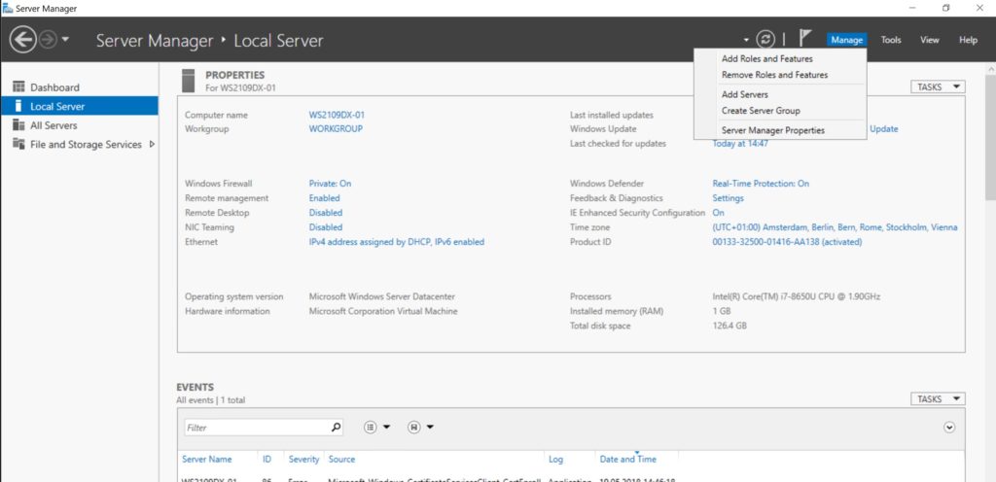Open the Manage menu
Viewport: 996px width, 482px height.
[x=847, y=40]
